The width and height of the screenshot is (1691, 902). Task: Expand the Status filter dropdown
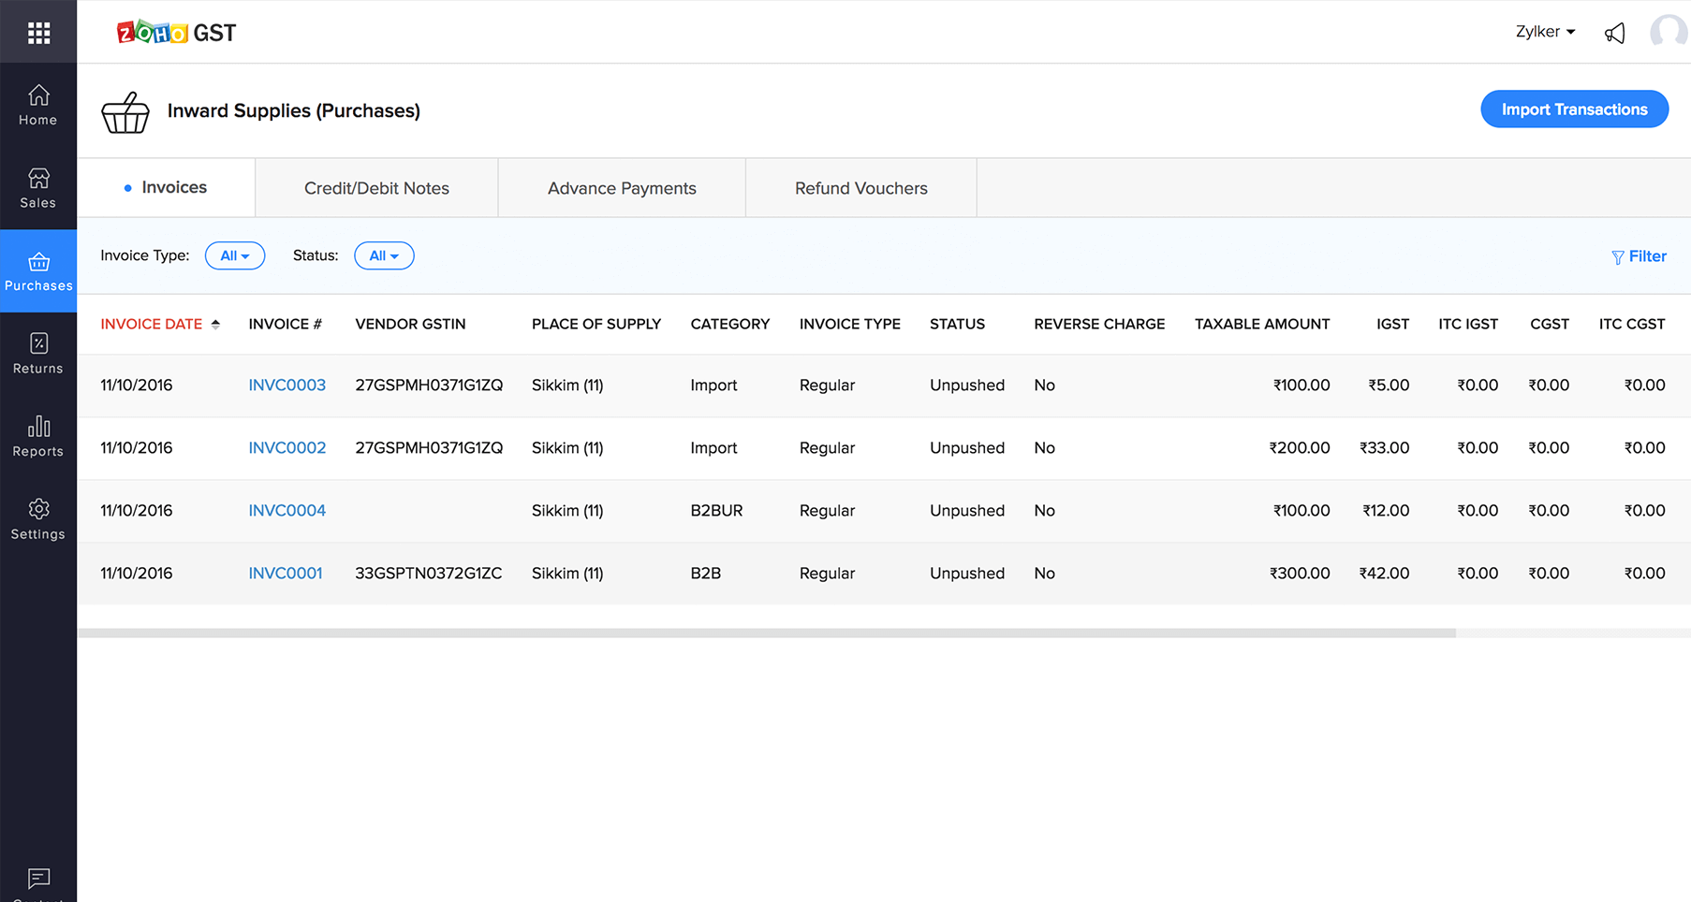(x=384, y=256)
